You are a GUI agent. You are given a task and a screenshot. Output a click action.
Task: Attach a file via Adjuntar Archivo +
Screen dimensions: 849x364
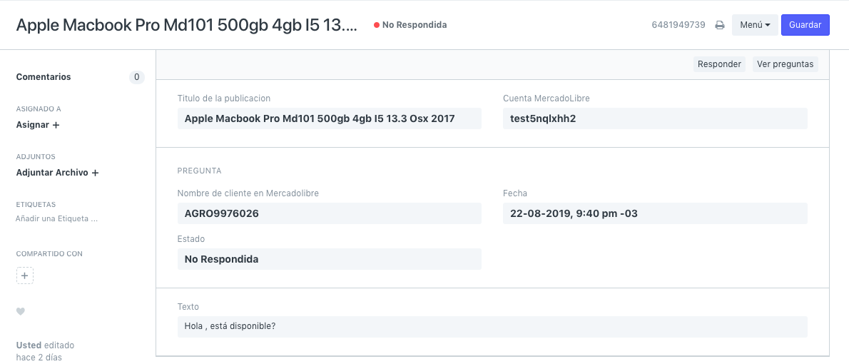pyautogui.click(x=57, y=173)
